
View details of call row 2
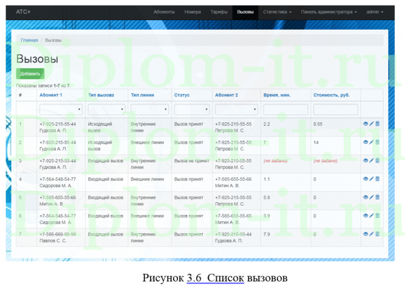(x=365, y=142)
